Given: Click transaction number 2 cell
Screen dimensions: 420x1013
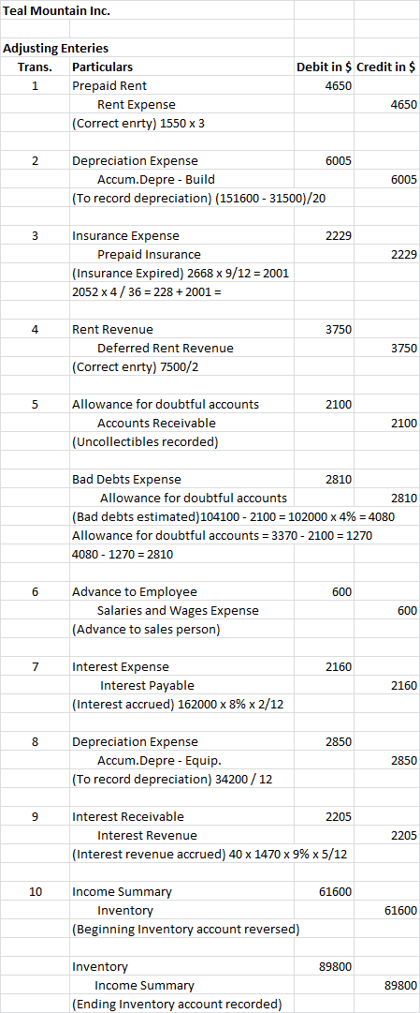Looking at the screenshot, I should 36,161.
